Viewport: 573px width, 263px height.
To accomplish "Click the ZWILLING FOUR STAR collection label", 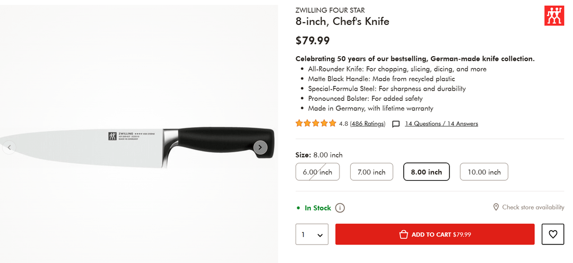I will [330, 10].
